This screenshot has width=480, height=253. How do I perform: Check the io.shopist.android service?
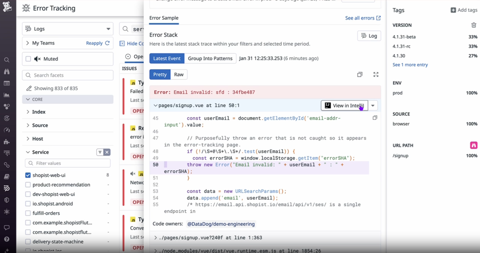(28, 204)
